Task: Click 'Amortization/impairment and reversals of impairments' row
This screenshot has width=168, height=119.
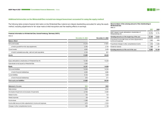Action: (x=24, y=92)
